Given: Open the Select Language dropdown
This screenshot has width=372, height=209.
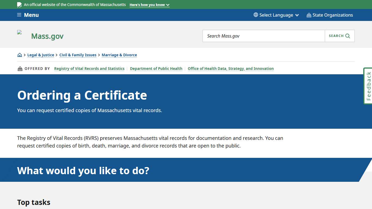Looking at the screenshot, I should coord(276,15).
